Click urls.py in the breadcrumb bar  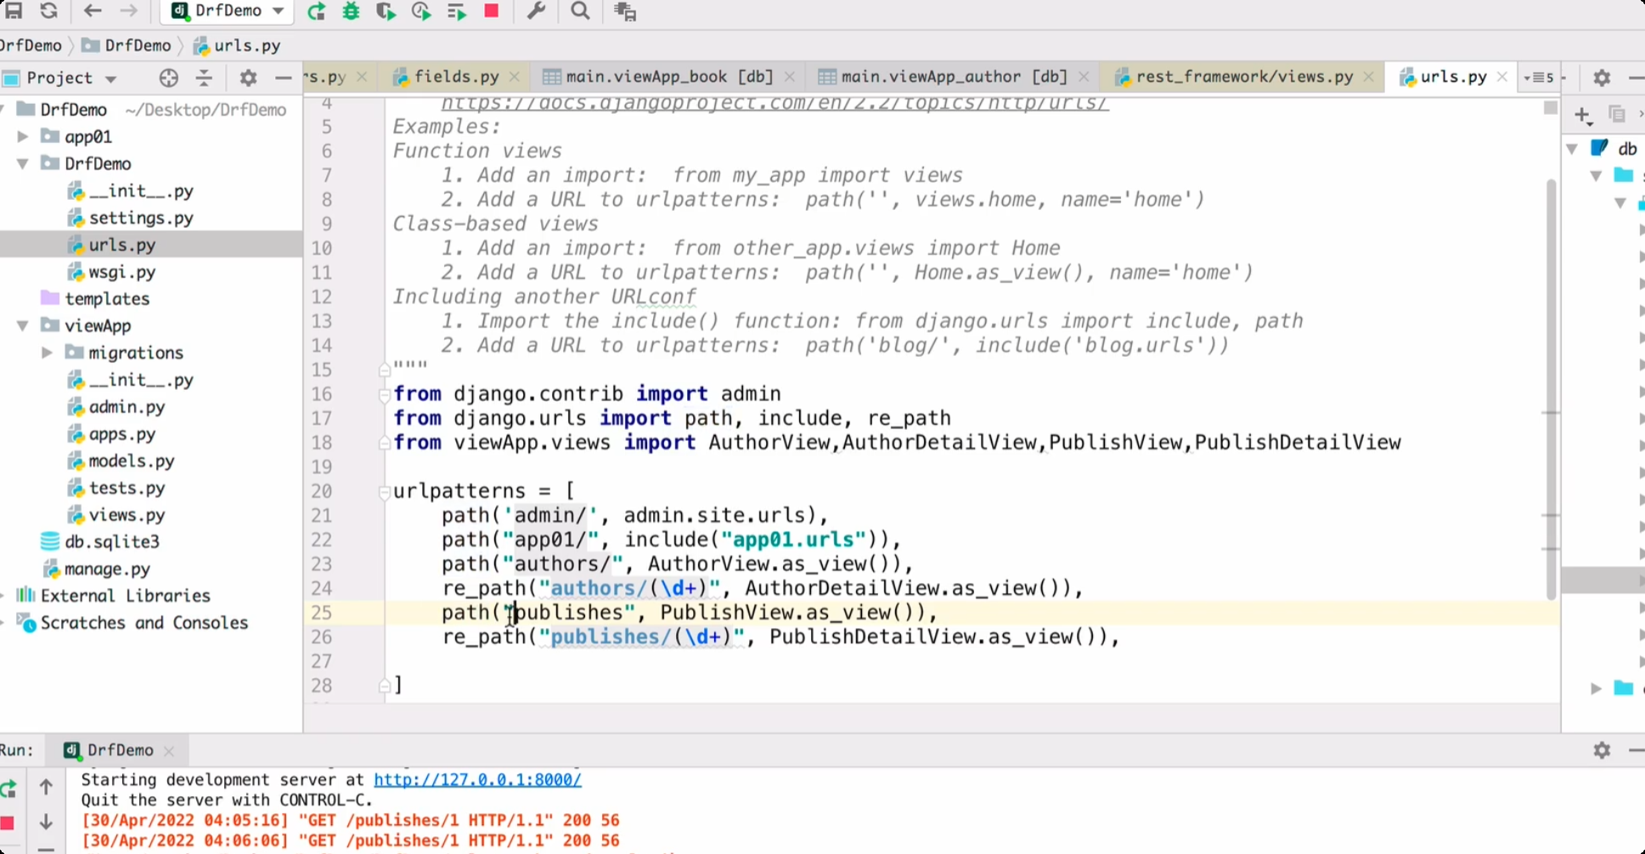pos(237,46)
